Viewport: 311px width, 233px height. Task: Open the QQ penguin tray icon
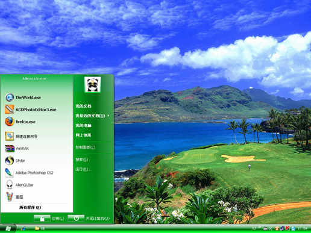tap(293, 228)
